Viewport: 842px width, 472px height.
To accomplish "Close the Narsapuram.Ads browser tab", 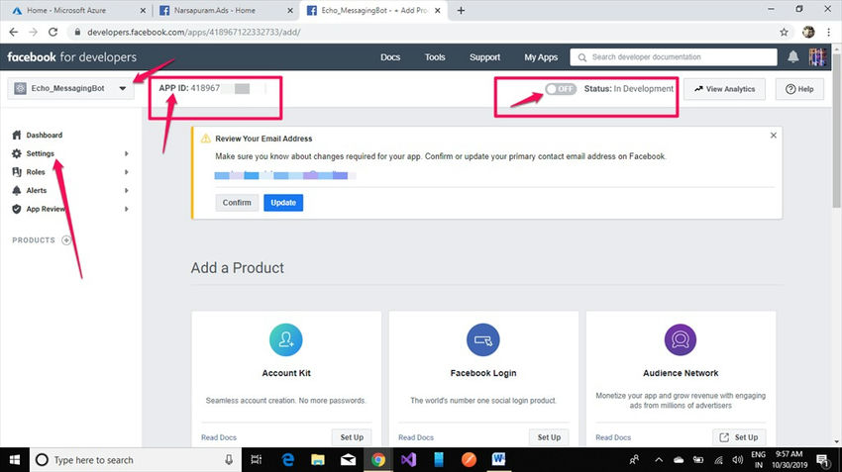I will point(290,10).
